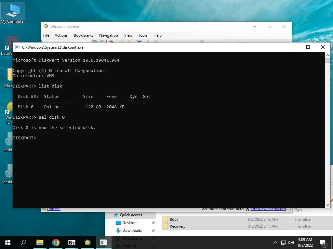The width and height of the screenshot is (333, 249).
Task: Click the DISKPART> command prompt line
Action: click(x=24, y=138)
